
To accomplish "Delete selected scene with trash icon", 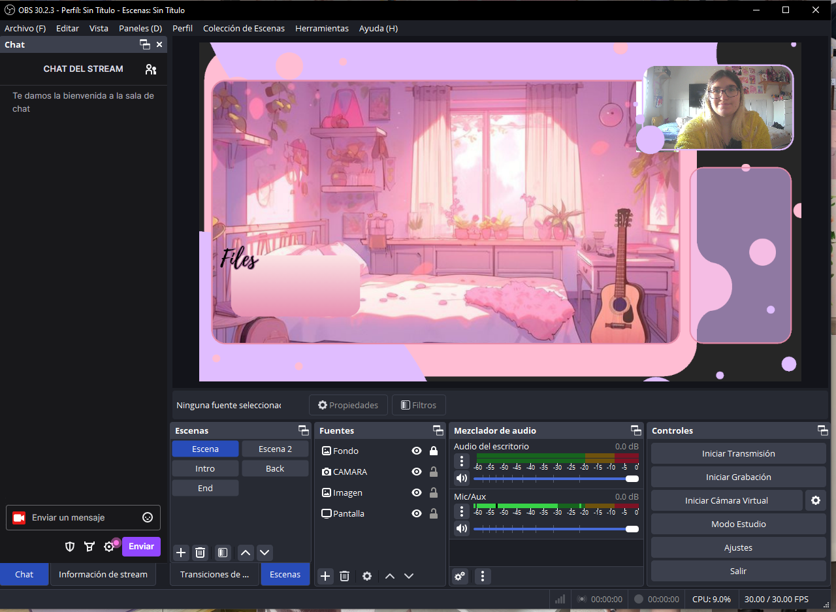I will pyautogui.click(x=201, y=553).
